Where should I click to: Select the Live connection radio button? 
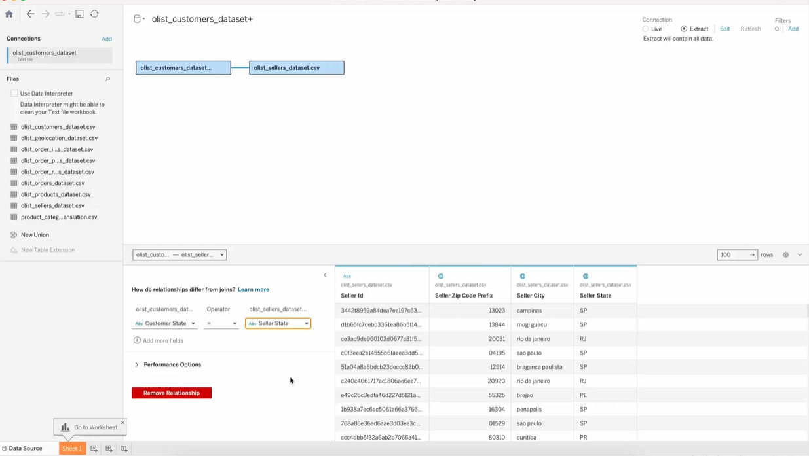pos(645,29)
